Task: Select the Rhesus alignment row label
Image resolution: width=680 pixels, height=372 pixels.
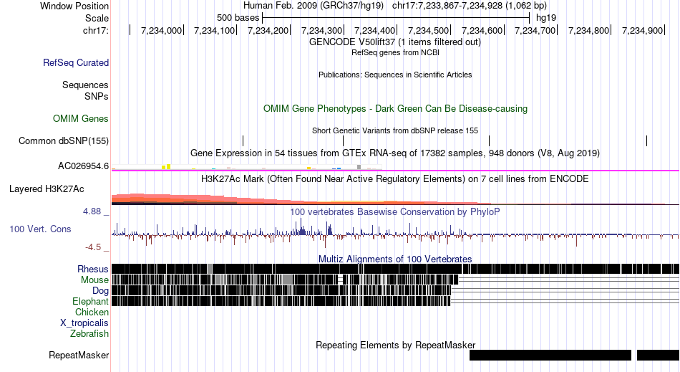Action: pos(93,269)
